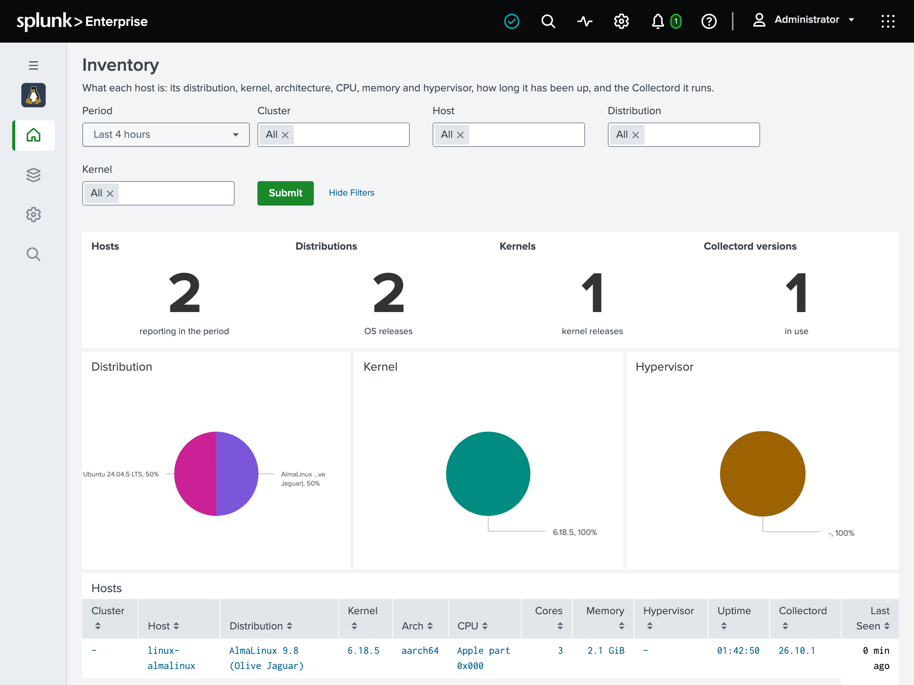Click the Distributions count value 2

pos(388,292)
